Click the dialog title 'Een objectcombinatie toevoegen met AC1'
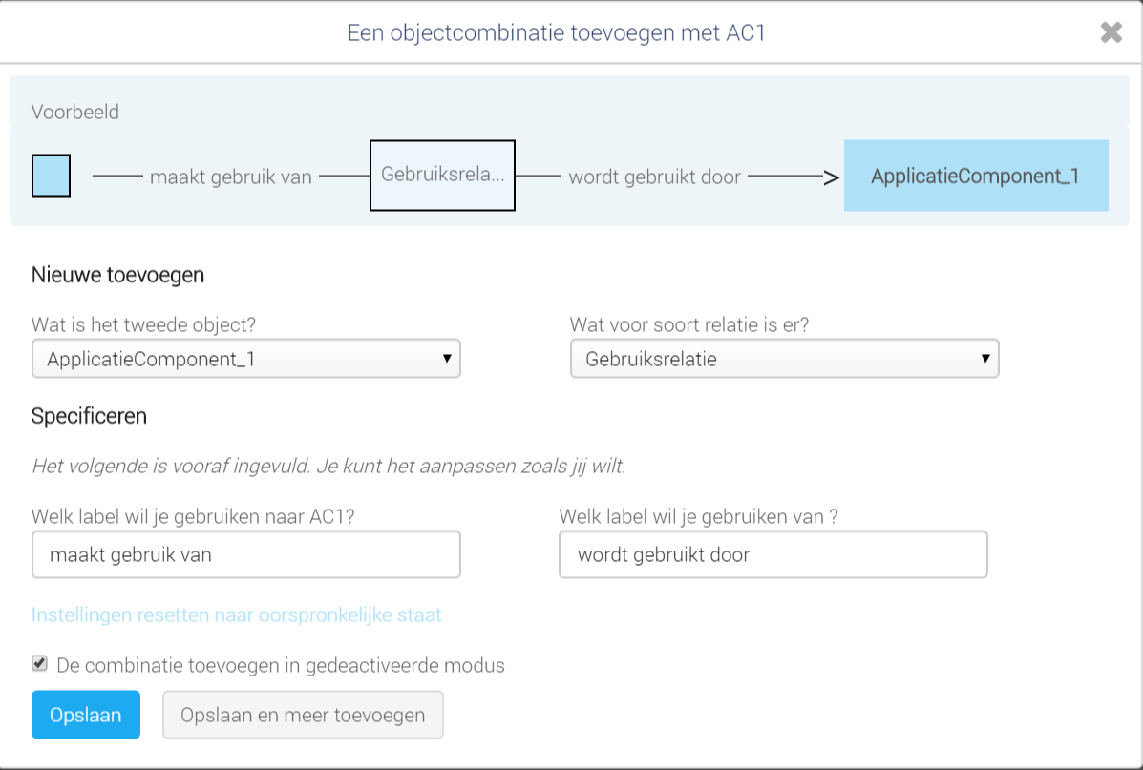The width and height of the screenshot is (1143, 770). [x=556, y=32]
